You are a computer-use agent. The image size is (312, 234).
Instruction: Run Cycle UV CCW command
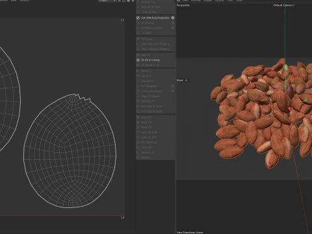[149, 132]
